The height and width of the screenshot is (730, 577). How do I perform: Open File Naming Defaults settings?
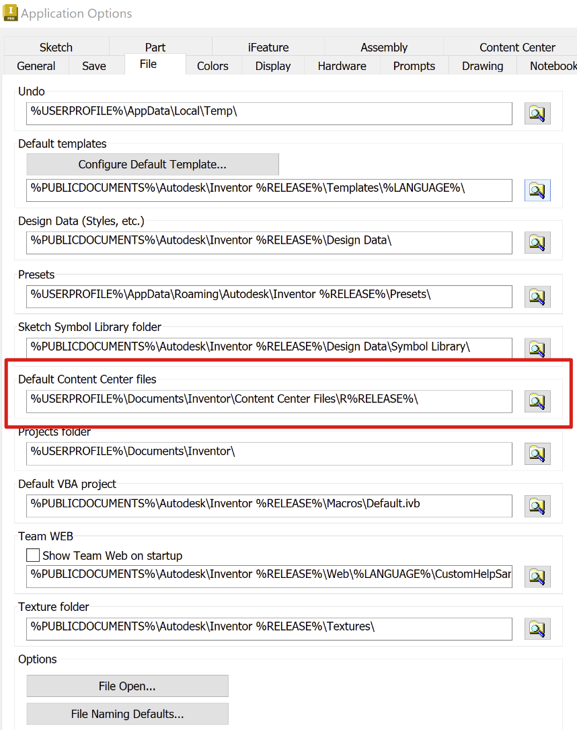(127, 713)
